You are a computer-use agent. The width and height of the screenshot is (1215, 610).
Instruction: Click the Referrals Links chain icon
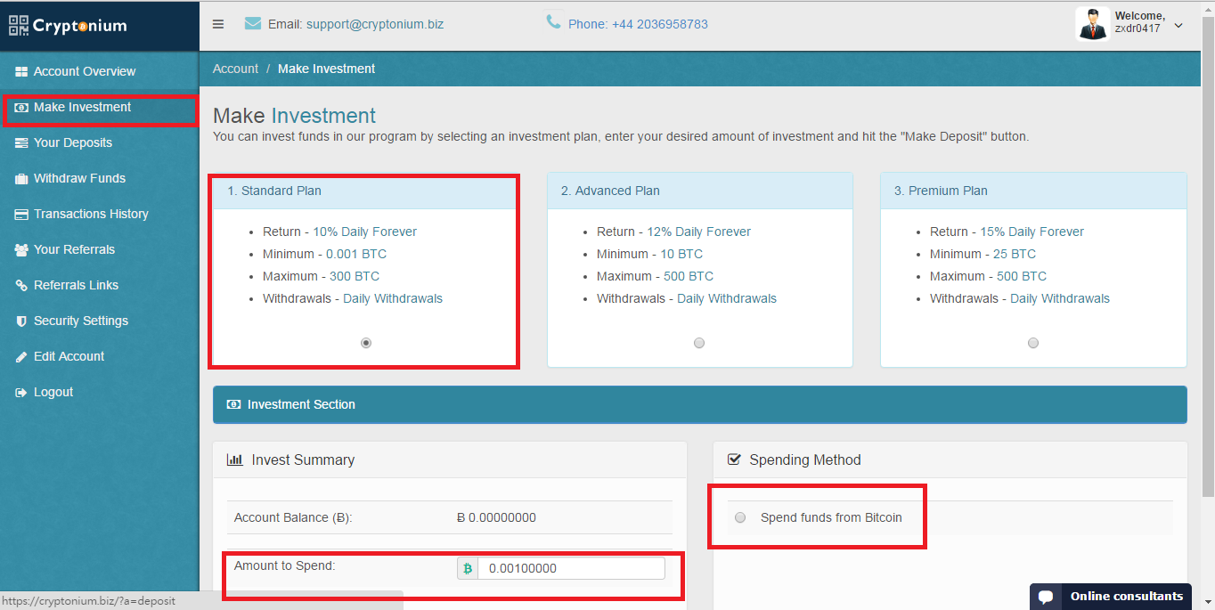[x=21, y=285]
